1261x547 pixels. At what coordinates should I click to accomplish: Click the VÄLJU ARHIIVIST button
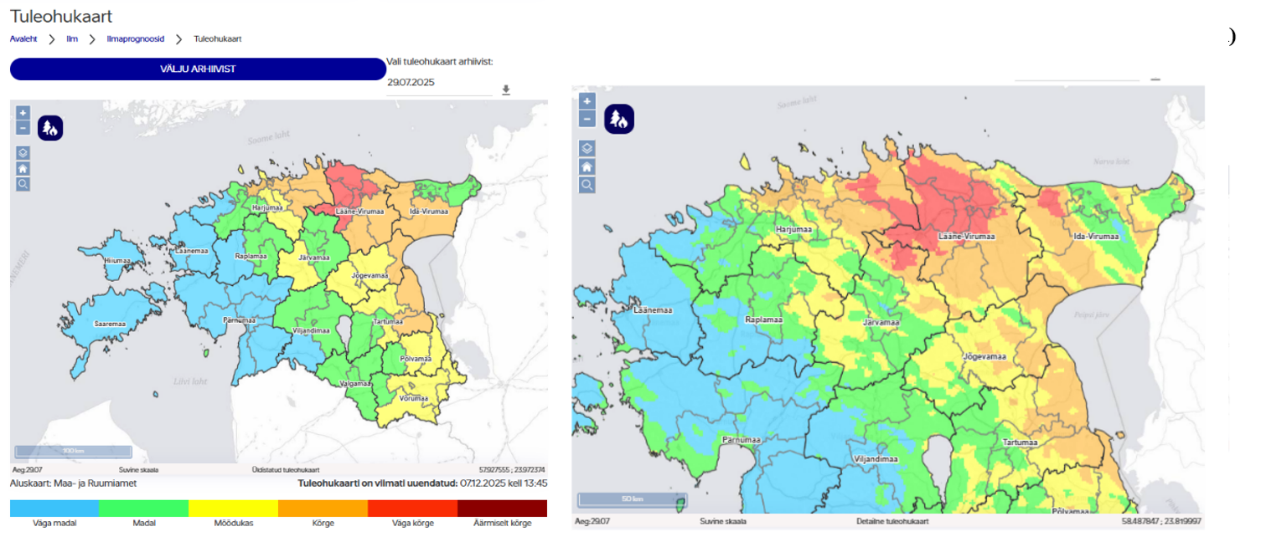coord(198,69)
